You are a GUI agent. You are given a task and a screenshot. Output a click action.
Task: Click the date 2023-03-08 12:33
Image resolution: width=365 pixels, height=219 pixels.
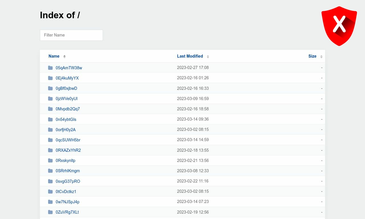click(193, 171)
